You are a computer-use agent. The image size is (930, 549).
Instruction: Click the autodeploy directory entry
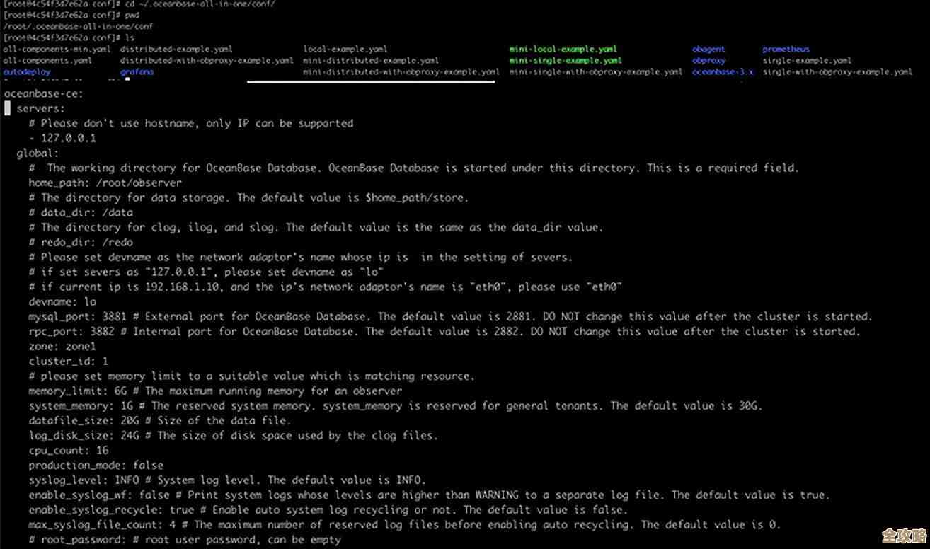coord(27,72)
